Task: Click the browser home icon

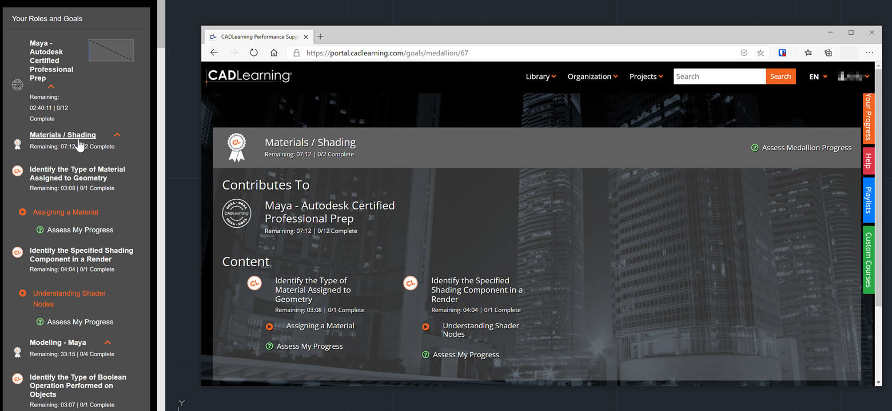Action: coord(274,53)
